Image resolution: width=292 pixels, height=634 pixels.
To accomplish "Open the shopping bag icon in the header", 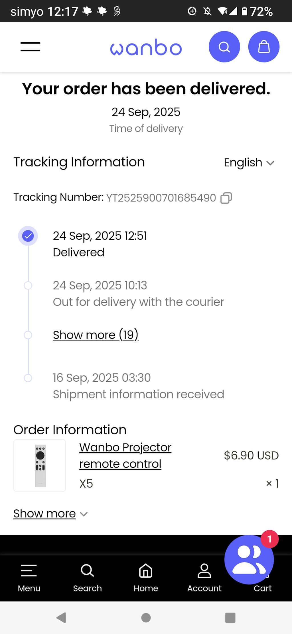I will 264,47.
